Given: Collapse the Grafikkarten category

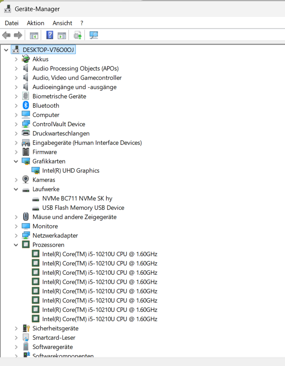Looking at the screenshot, I should 16,161.
